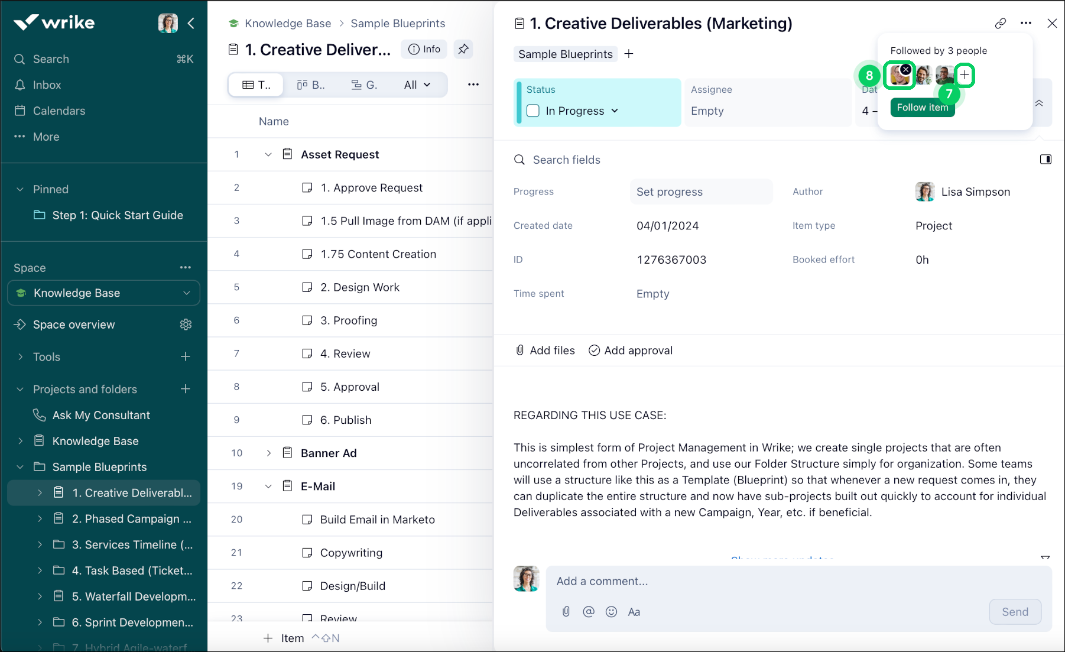
Task: Open the three-dot menu beside the title
Action: click(1025, 23)
